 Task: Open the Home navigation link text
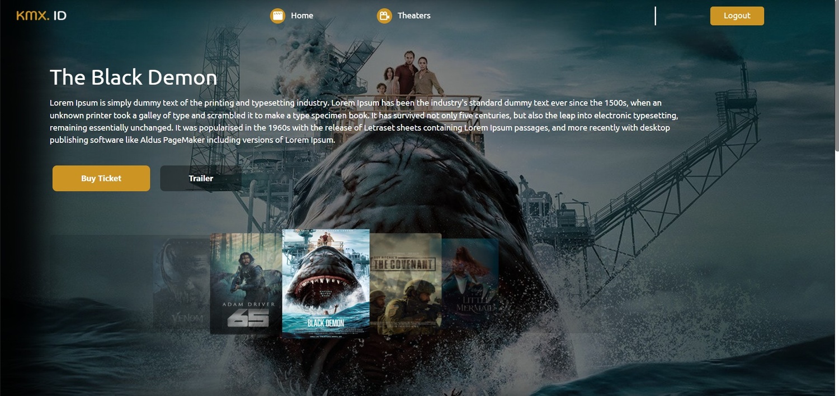[302, 16]
